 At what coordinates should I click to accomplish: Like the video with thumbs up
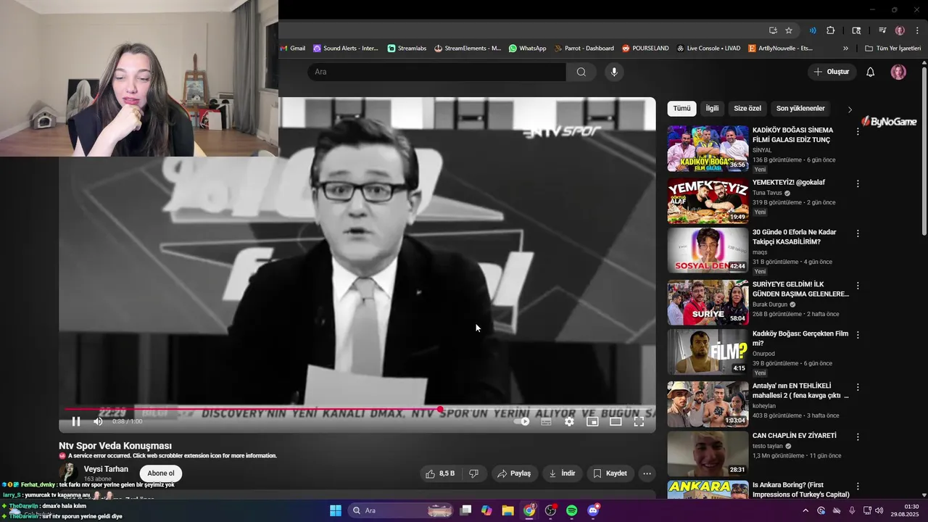coord(440,473)
